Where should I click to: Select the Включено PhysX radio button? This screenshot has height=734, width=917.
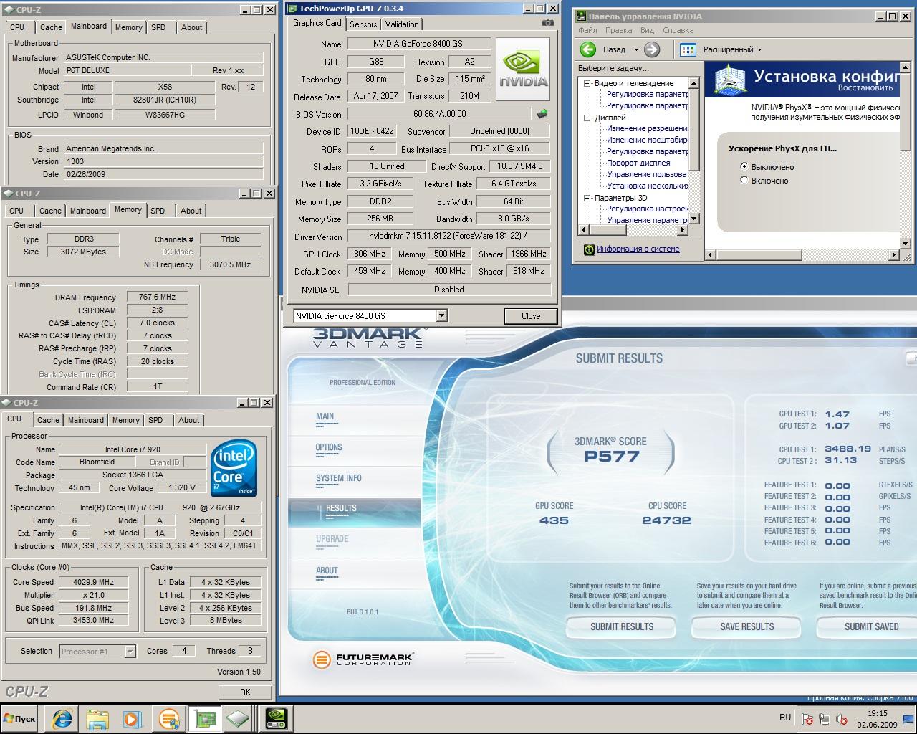(744, 180)
